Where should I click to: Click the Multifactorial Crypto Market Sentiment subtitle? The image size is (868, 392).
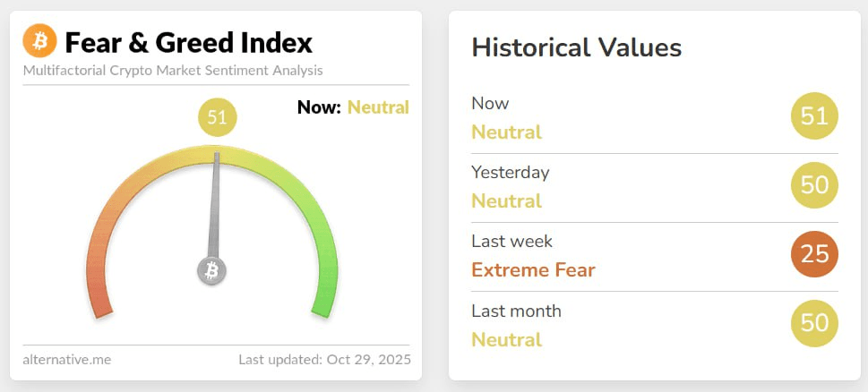[x=173, y=70]
